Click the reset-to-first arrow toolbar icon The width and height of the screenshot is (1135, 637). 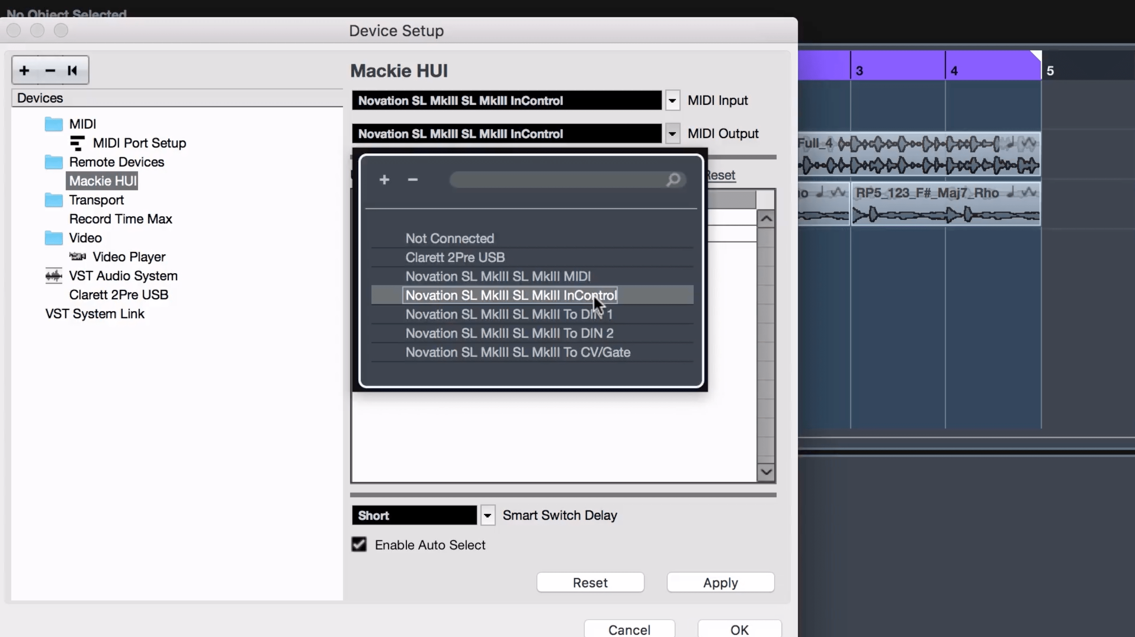72,70
